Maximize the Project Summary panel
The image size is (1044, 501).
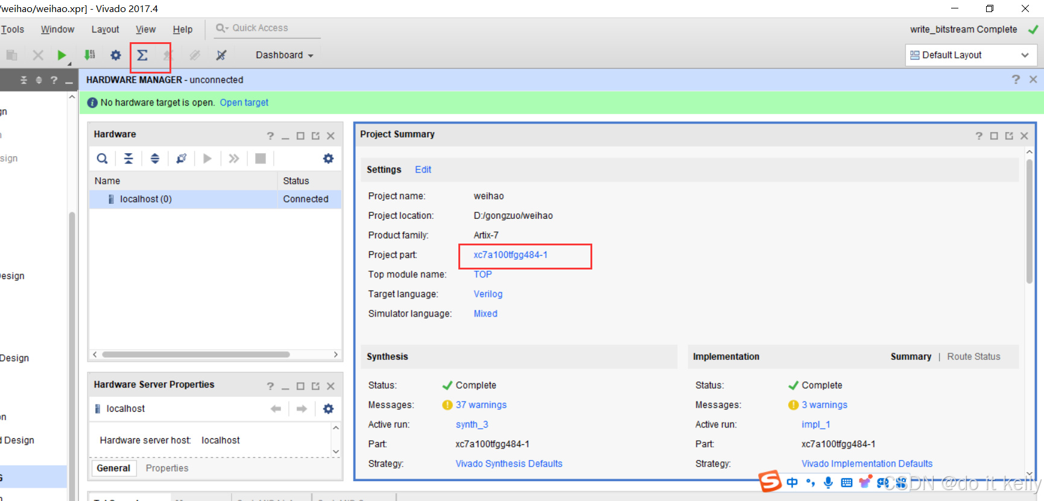tap(994, 136)
